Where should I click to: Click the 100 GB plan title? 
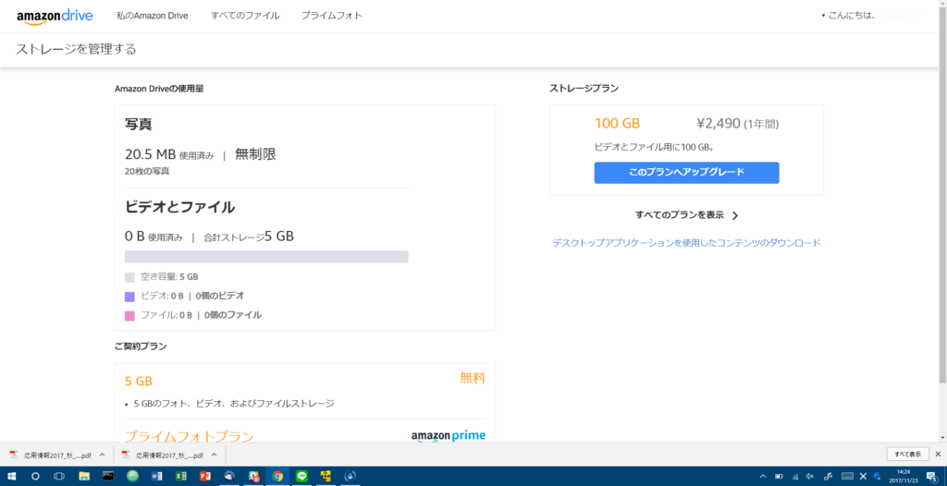pos(617,124)
